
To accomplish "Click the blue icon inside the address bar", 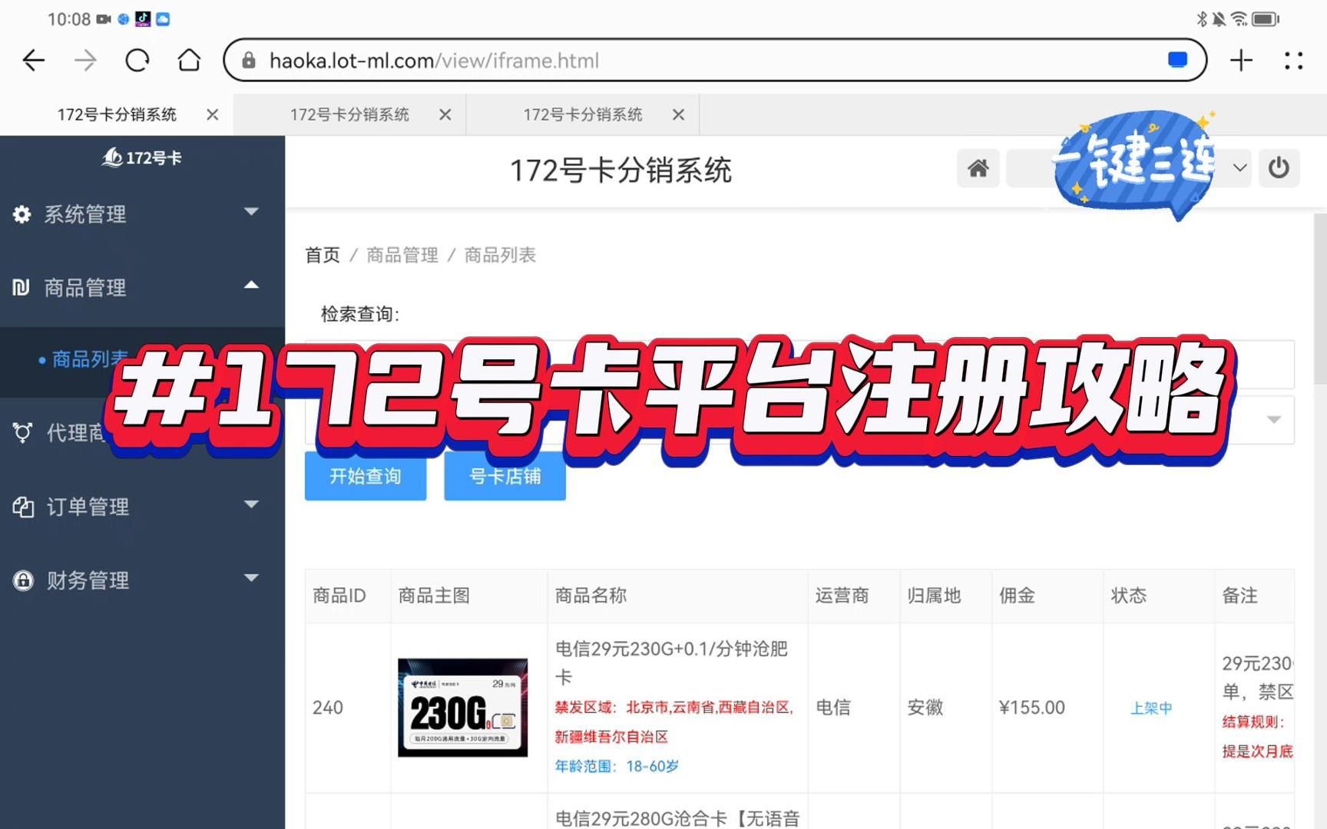I will pos(1177,60).
